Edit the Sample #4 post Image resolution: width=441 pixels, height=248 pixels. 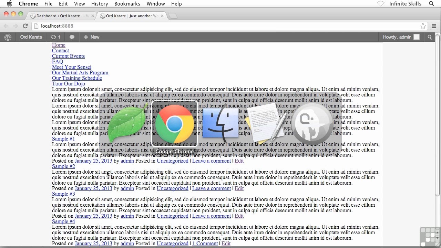(x=226, y=244)
